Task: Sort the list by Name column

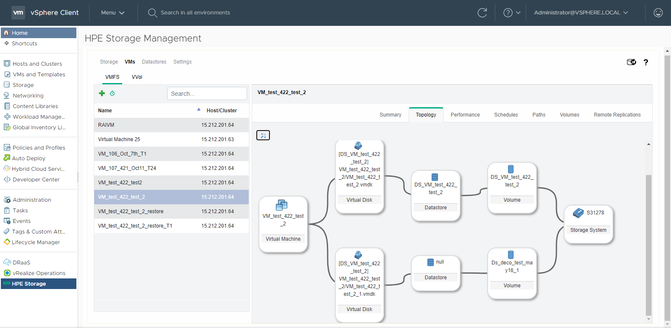Action: (x=105, y=111)
